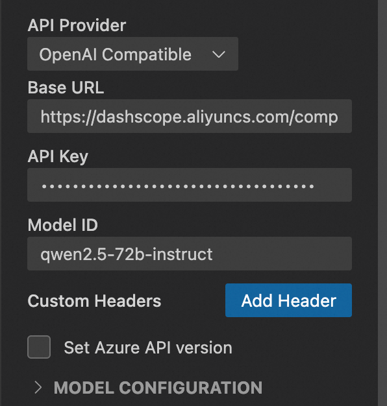
Task: Click the Base URL label
Action: click(x=66, y=88)
